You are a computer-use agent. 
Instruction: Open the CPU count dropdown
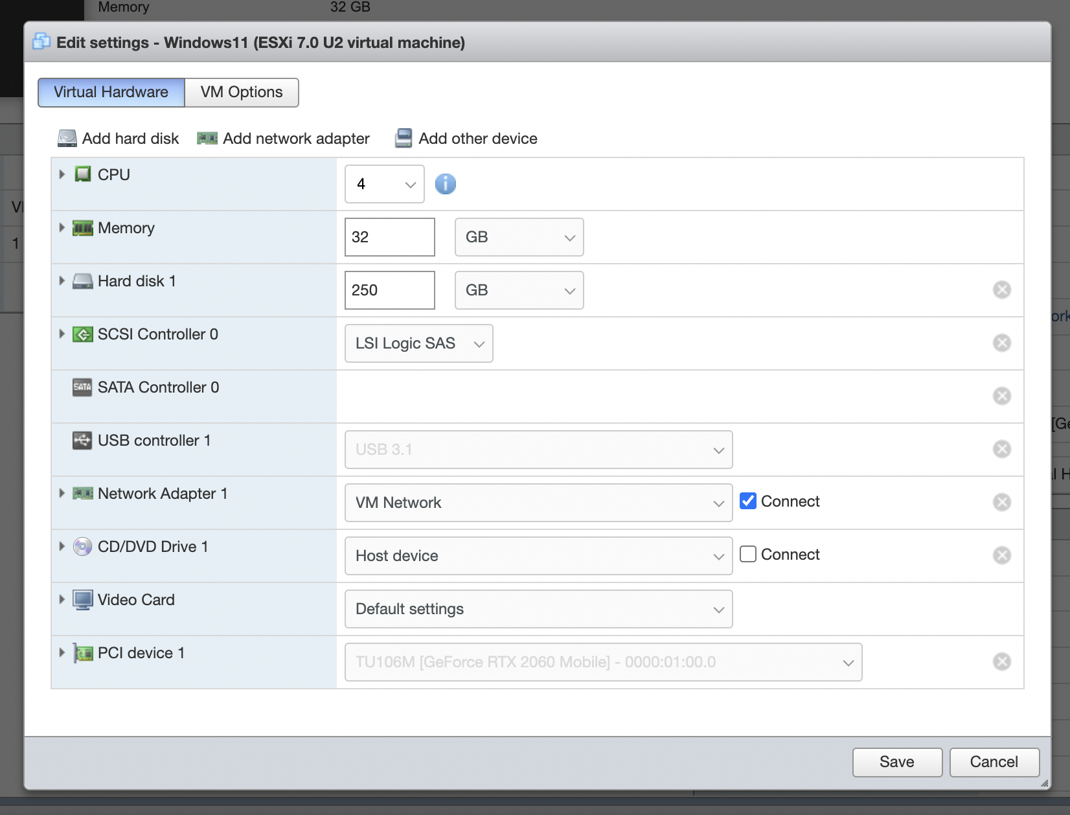[384, 184]
